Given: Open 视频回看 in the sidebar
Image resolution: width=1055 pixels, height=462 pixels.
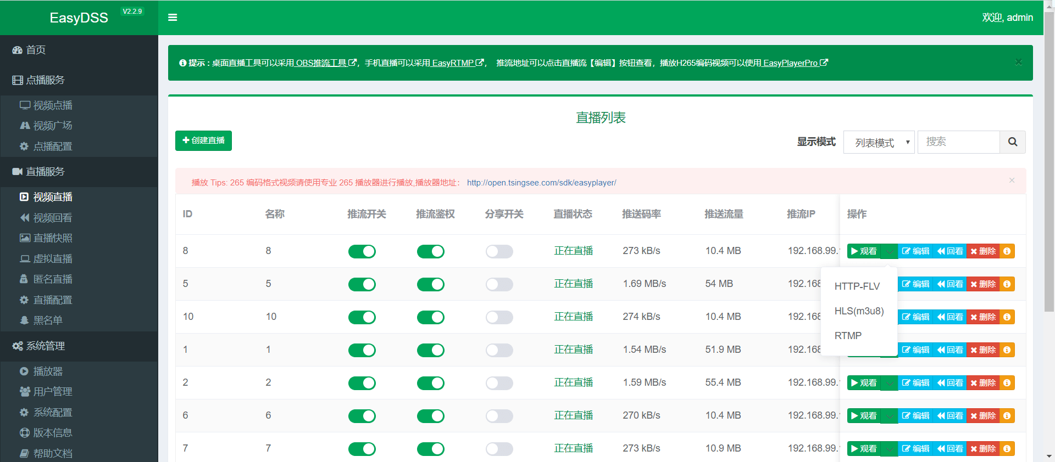Looking at the screenshot, I should 53,218.
